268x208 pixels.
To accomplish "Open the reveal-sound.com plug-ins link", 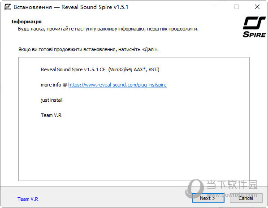I will (x=117, y=85).
